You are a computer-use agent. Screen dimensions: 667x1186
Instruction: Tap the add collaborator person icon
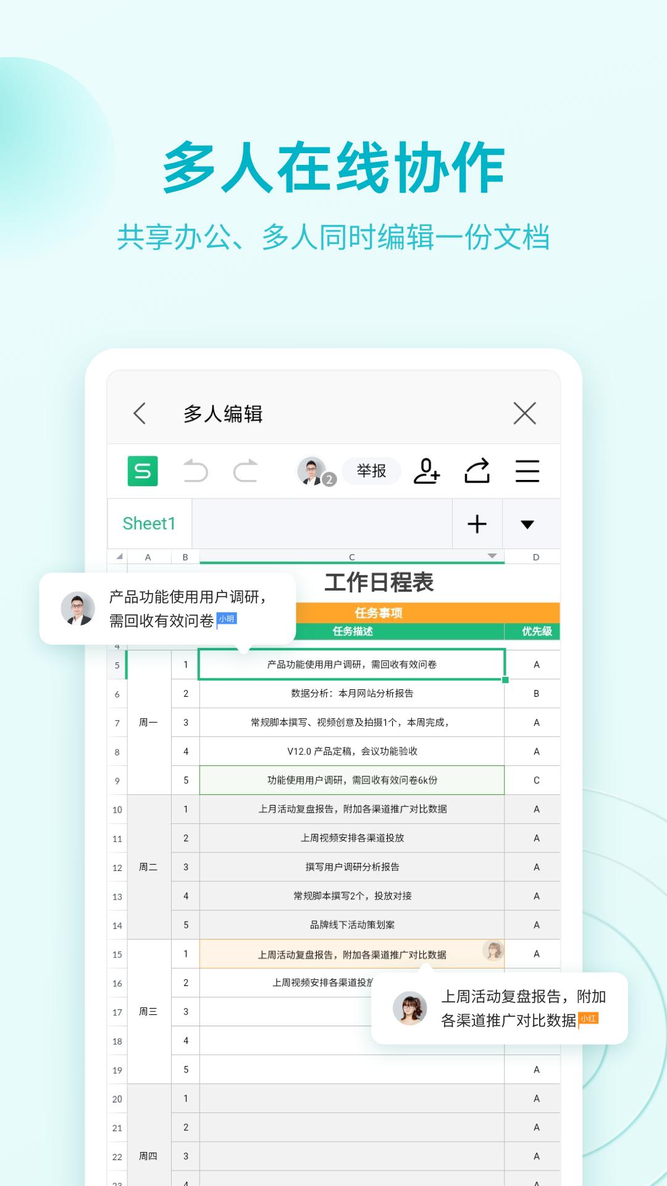coord(426,471)
